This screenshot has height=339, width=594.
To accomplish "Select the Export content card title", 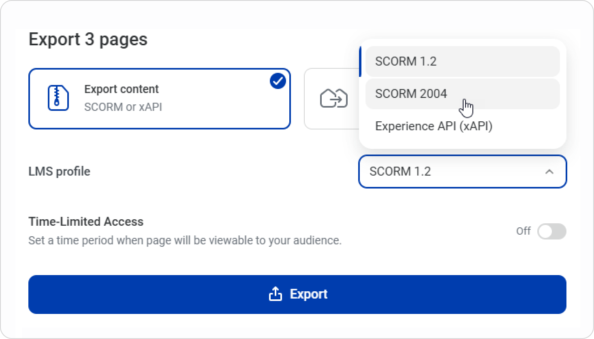I will tap(121, 89).
